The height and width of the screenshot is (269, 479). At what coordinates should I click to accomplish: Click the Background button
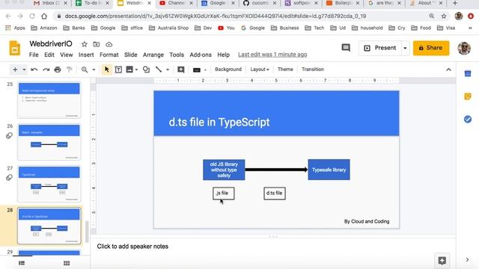pyautogui.click(x=228, y=69)
